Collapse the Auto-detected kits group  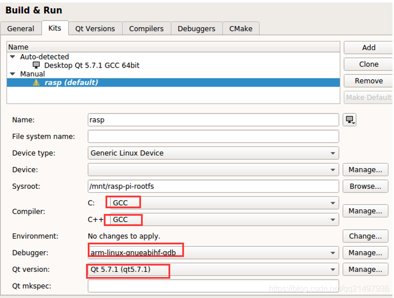click(x=13, y=57)
